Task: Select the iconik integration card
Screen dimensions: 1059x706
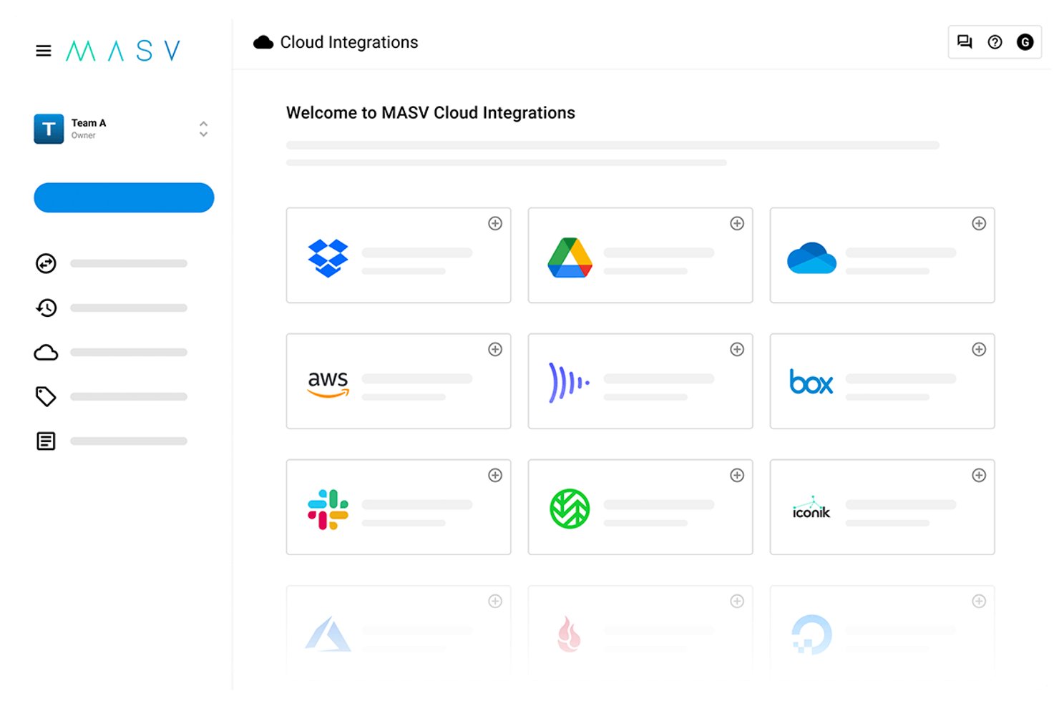Action: click(882, 507)
